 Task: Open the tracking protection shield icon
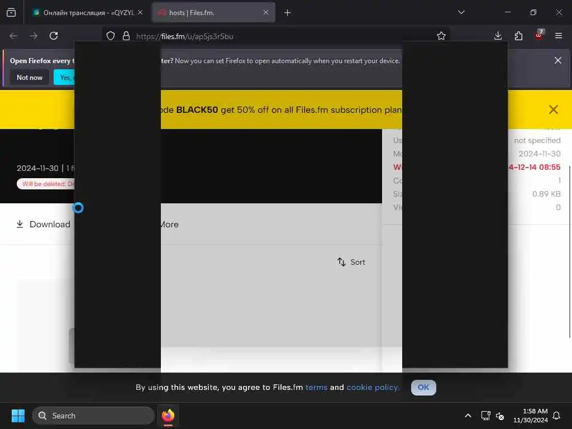[111, 36]
